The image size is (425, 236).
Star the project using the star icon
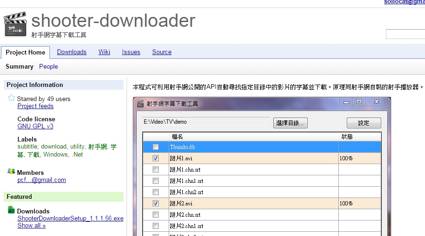click(11, 98)
